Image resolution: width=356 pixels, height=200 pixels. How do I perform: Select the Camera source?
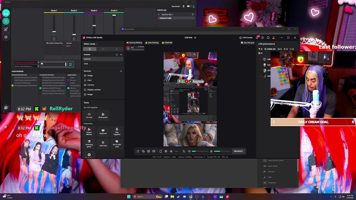[x=103, y=85]
